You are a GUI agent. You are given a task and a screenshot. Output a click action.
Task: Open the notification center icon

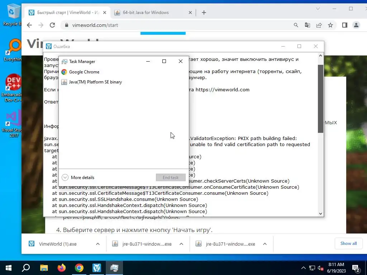point(356,268)
